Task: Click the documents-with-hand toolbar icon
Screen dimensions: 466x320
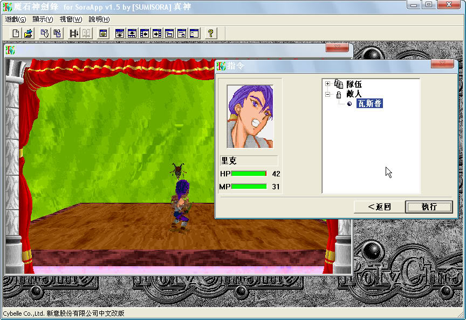Action: coord(45,33)
